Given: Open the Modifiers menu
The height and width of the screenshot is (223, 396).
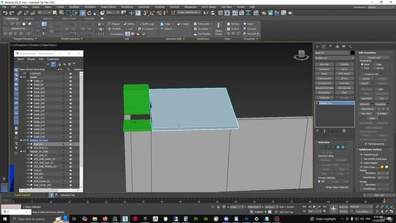Looking at the screenshot, I should coord(74,7).
